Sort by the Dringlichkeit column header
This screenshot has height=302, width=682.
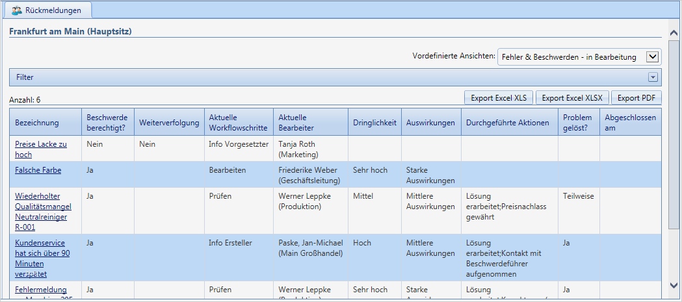[x=374, y=123]
